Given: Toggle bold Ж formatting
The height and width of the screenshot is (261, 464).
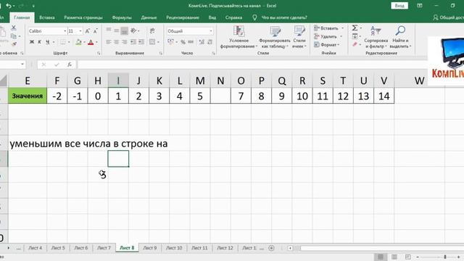Looking at the screenshot, I should click(x=32, y=42).
